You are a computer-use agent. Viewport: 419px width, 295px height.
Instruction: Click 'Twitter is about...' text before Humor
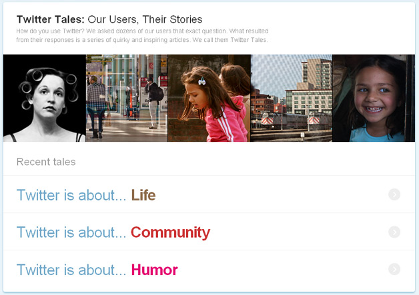(71, 270)
